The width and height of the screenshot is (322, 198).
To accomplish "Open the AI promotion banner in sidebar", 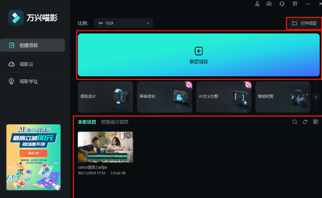I will [34, 157].
